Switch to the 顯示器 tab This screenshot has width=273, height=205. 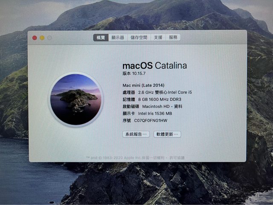pos(118,38)
